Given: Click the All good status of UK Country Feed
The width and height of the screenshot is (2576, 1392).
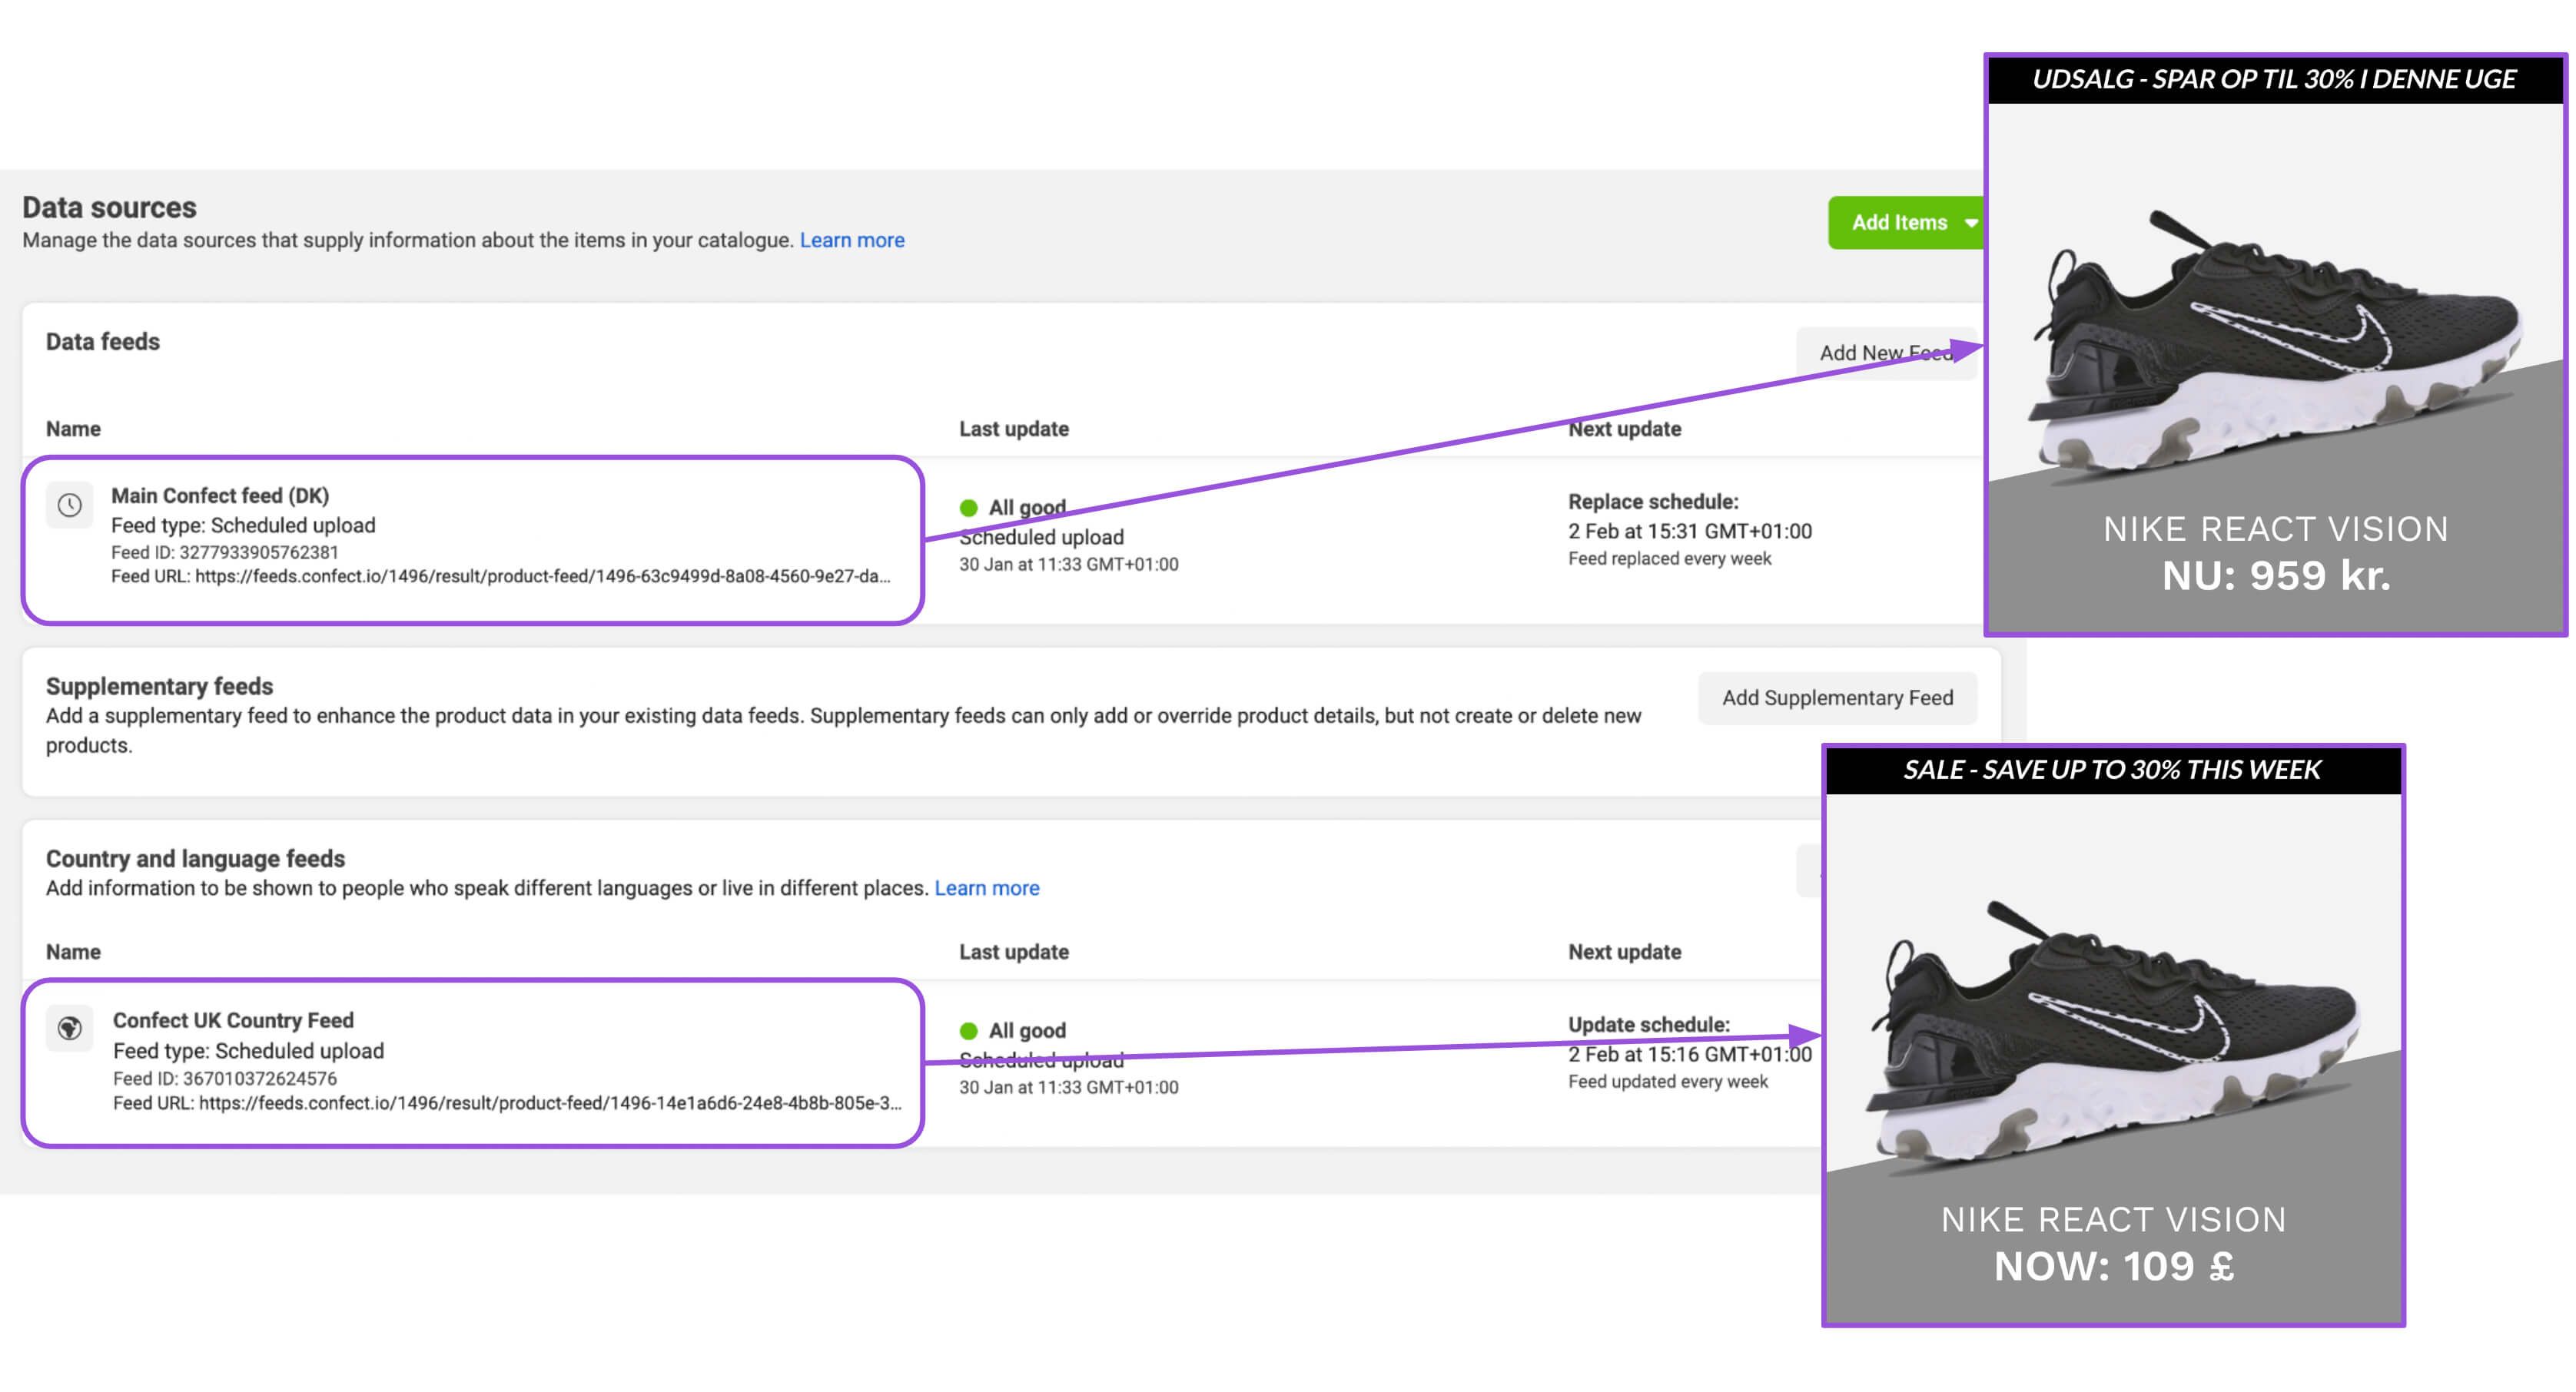Looking at the screenshot, I should (1013, 1030).
